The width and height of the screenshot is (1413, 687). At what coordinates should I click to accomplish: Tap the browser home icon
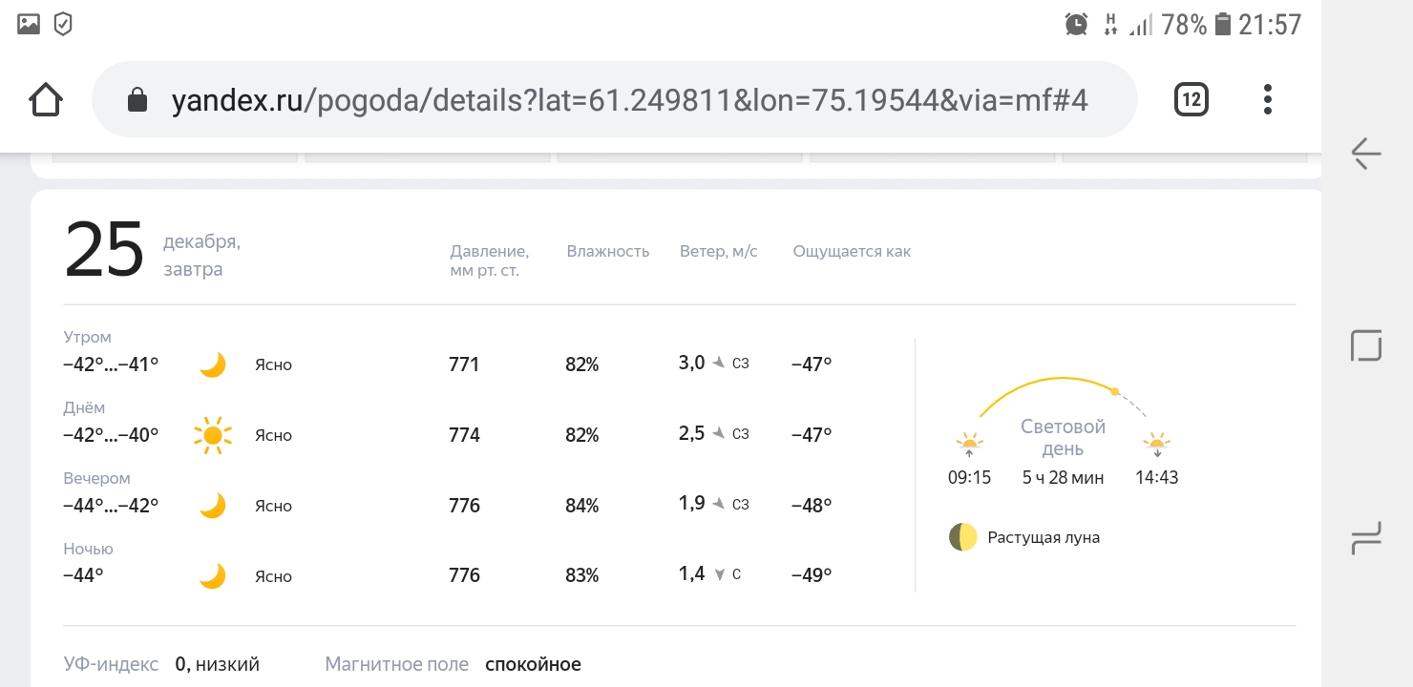pos(47,99)
